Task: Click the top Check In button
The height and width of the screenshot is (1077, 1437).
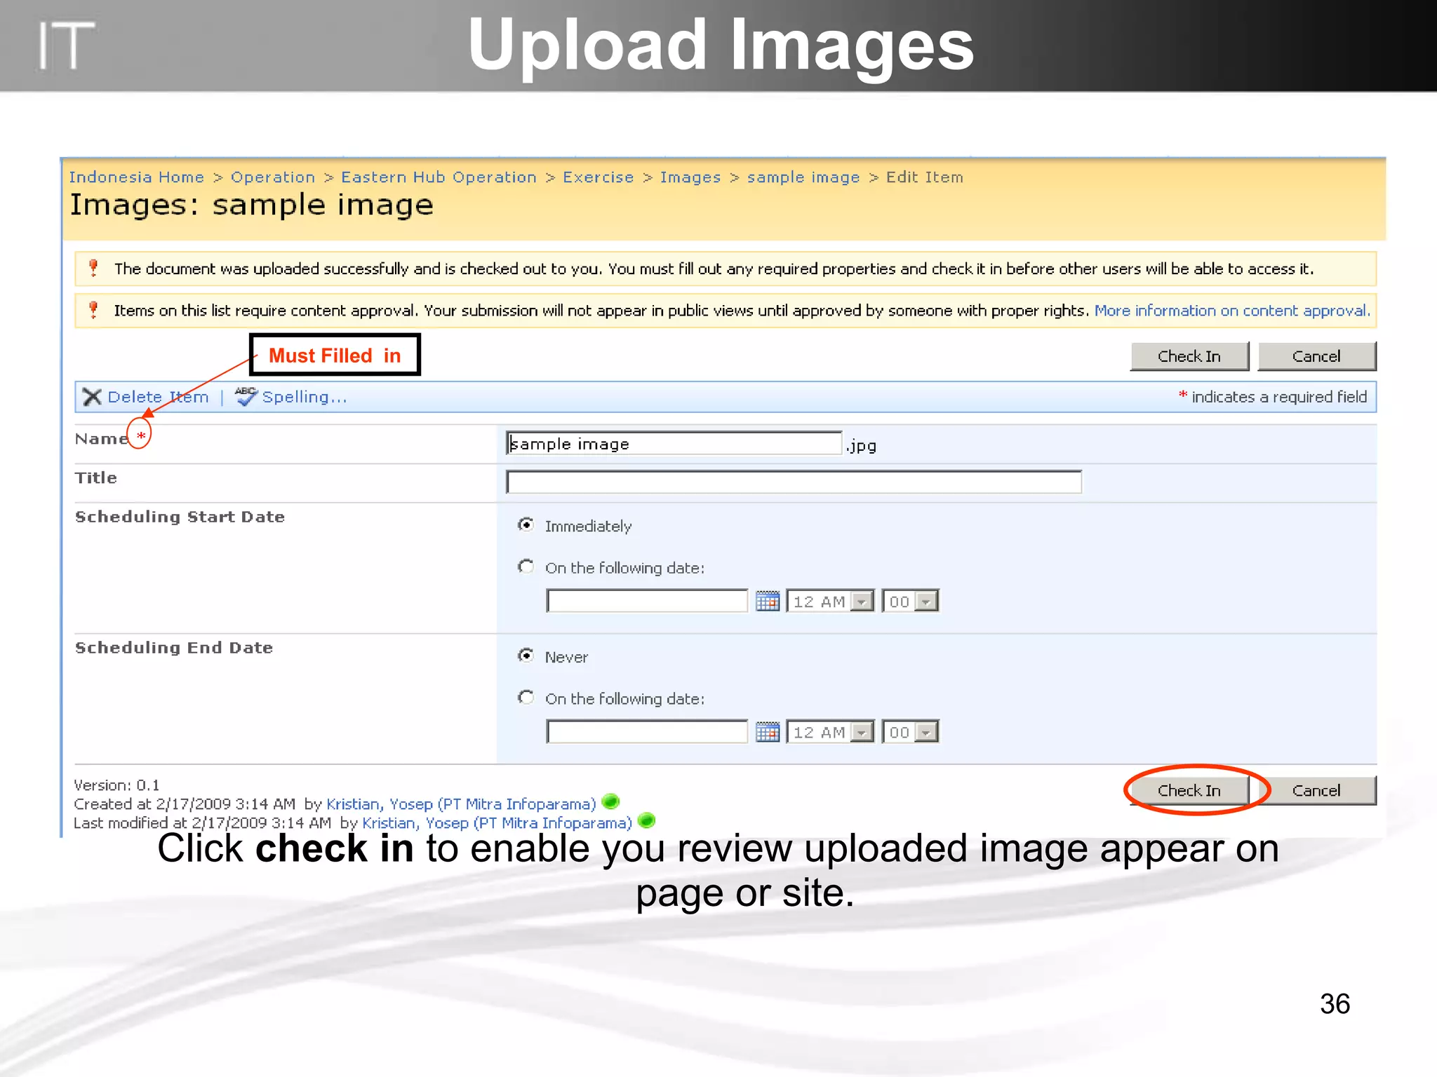Action: pos(1189,356)
